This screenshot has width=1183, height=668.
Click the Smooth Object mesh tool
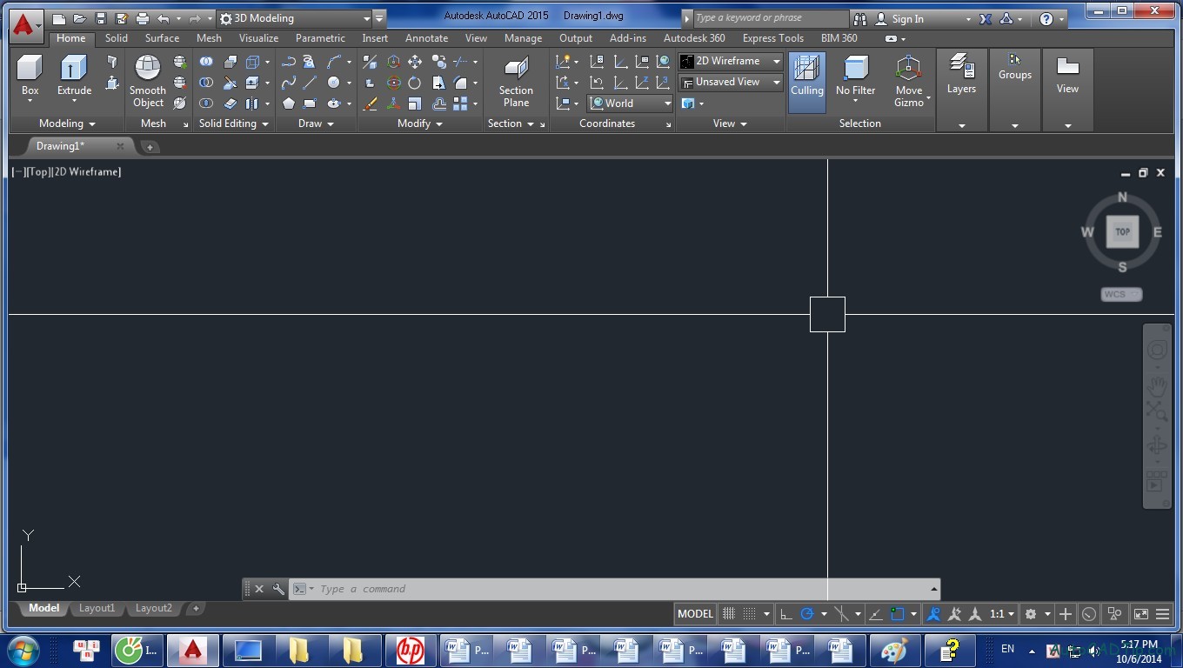click(x=148, y=81)
